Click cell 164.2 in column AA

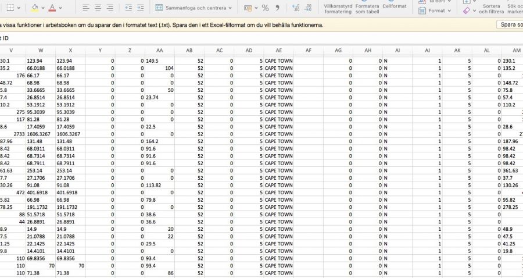159,141
